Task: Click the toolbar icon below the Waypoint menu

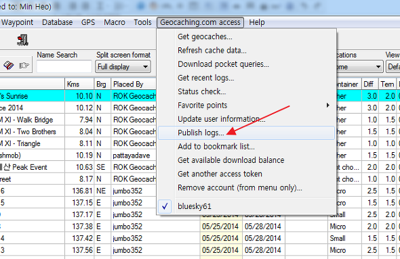Action: (22, 40)
